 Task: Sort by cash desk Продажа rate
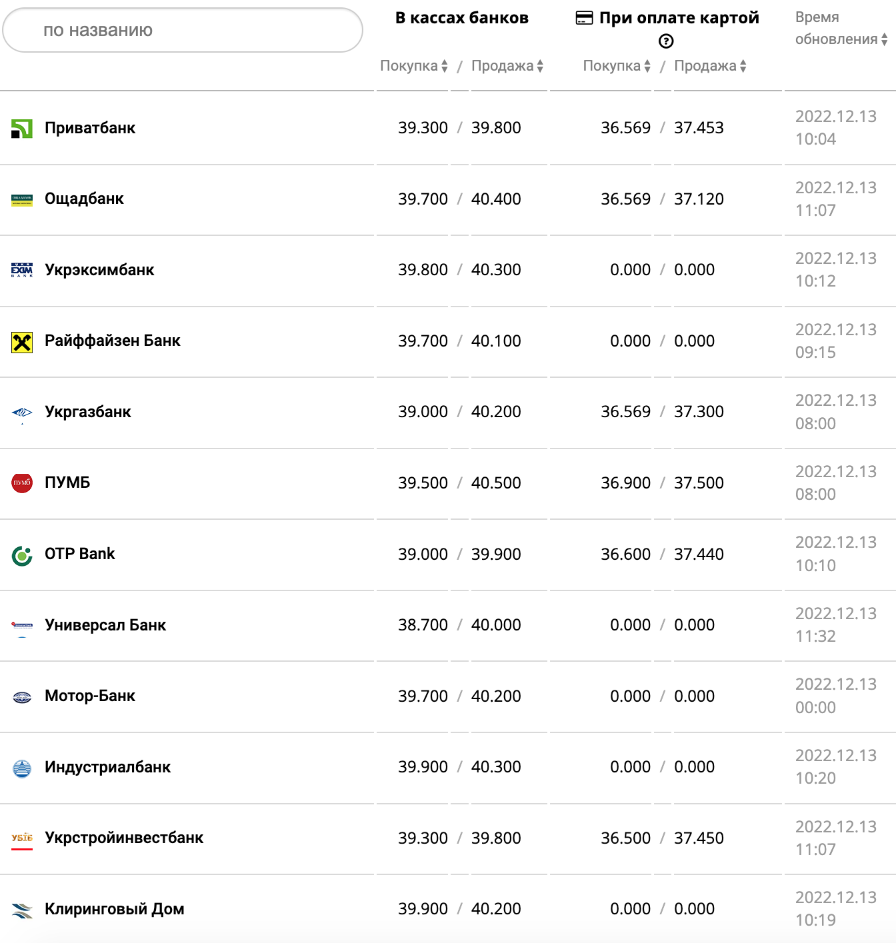(x=507, y=66)
